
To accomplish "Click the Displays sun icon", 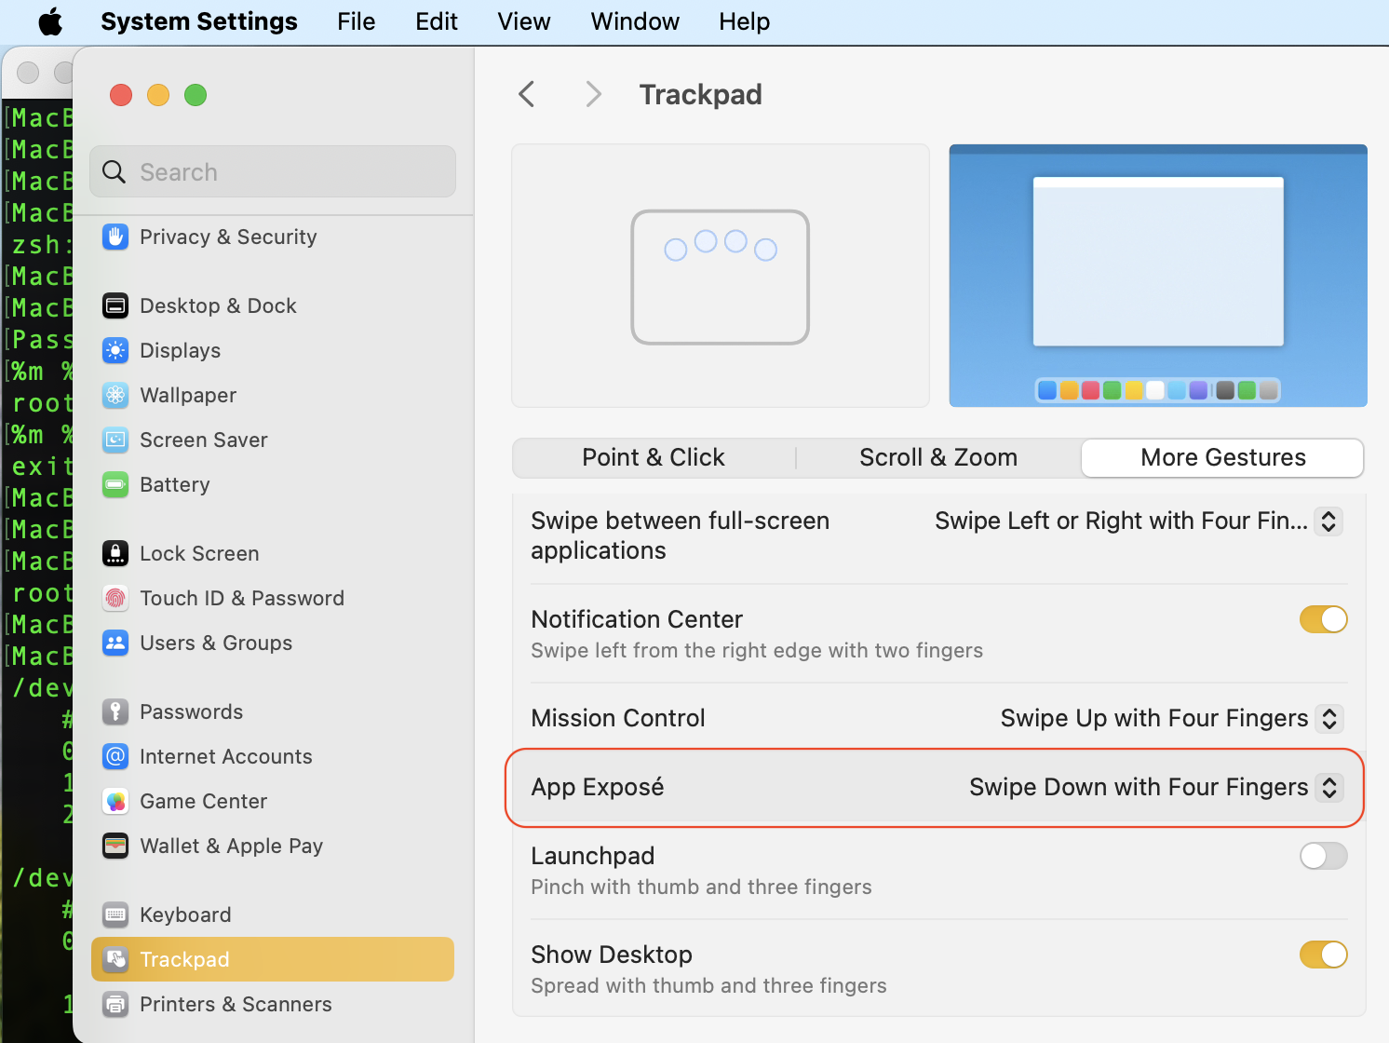I will tap(115, 350).
